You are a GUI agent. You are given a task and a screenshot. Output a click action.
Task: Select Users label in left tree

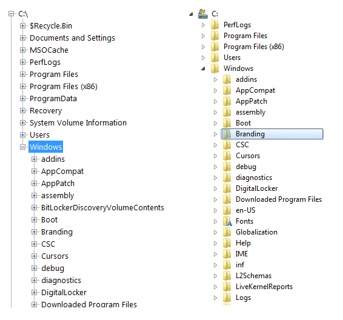(39, 135)
